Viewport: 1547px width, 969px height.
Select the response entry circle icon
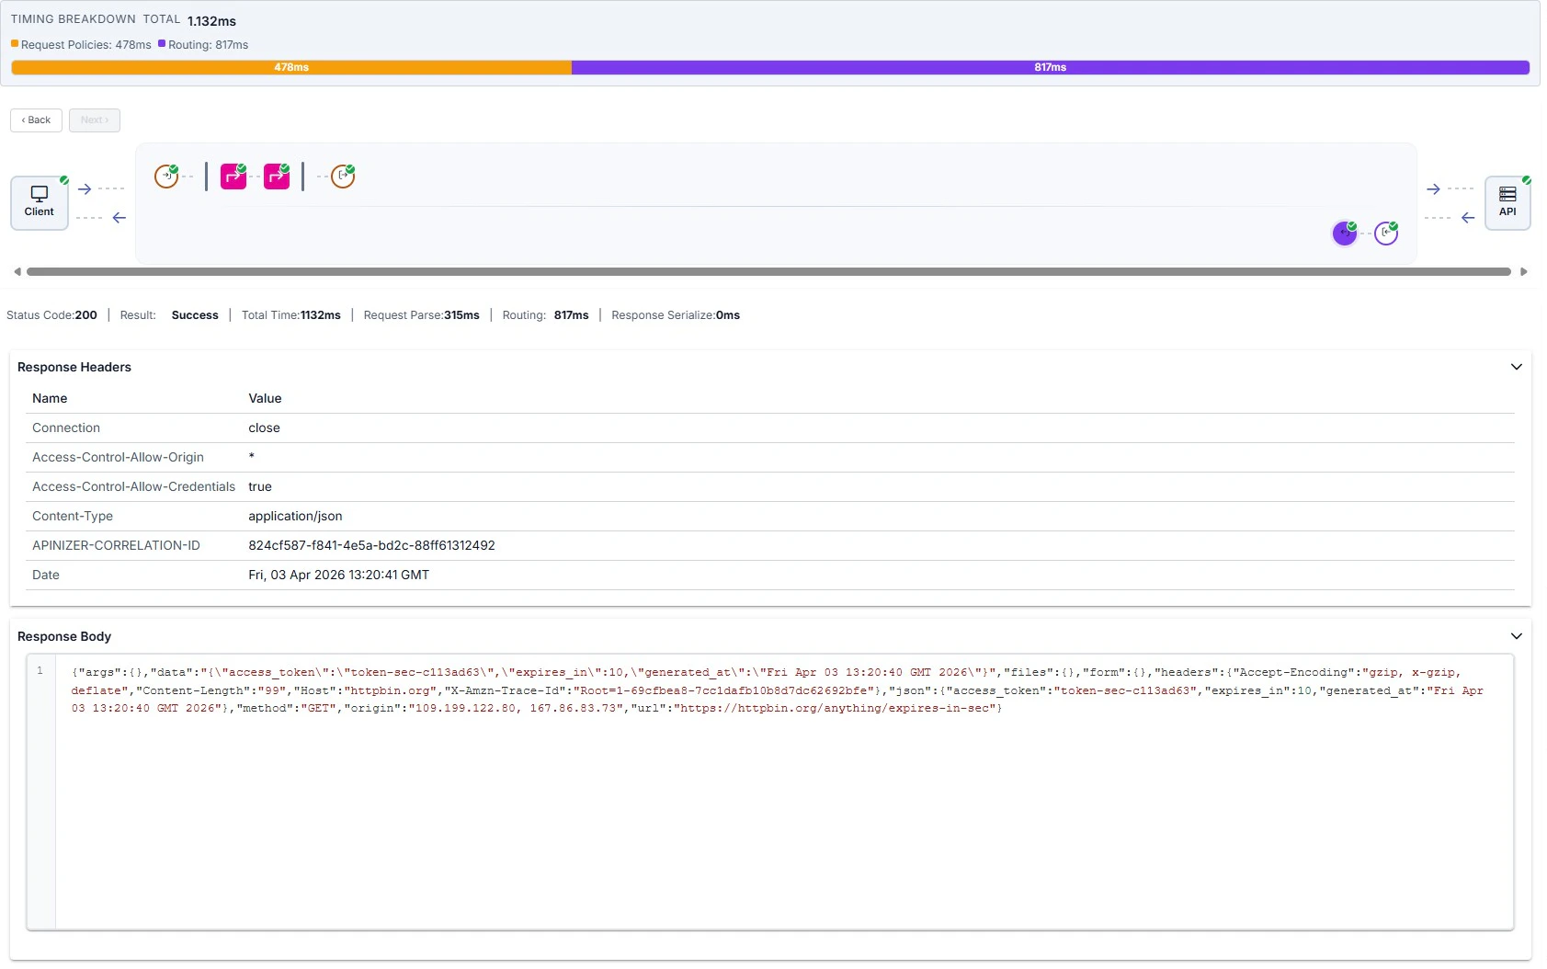(x=1387, y=233)
